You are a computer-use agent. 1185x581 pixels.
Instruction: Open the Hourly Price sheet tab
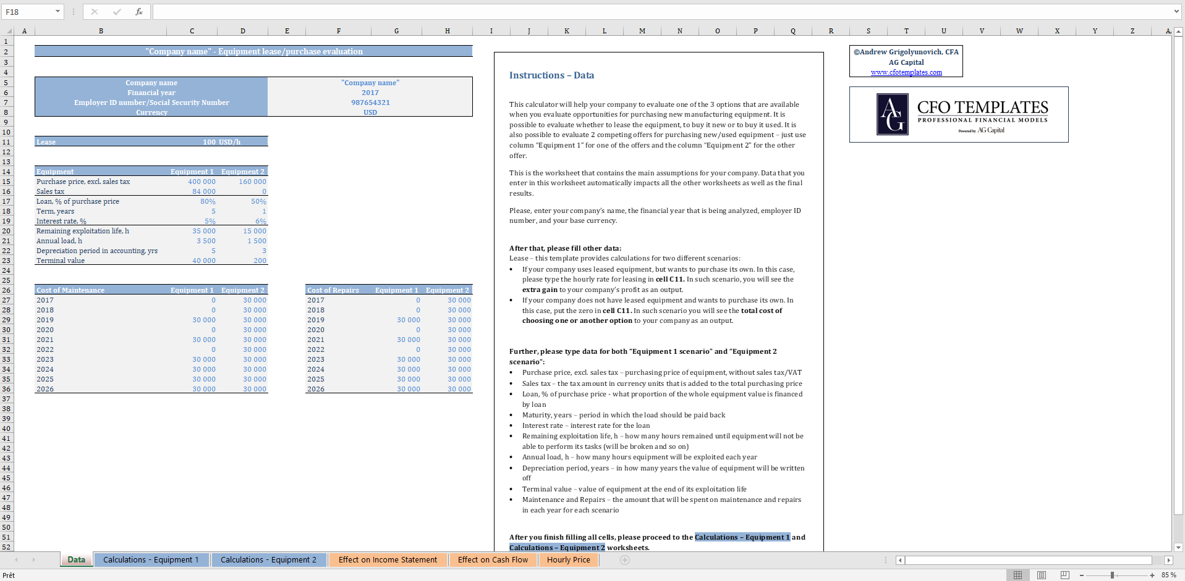tap(568, 560)
